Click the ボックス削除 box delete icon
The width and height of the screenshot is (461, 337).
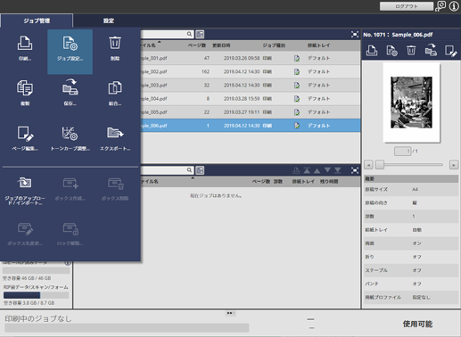(x=115, y=183)
